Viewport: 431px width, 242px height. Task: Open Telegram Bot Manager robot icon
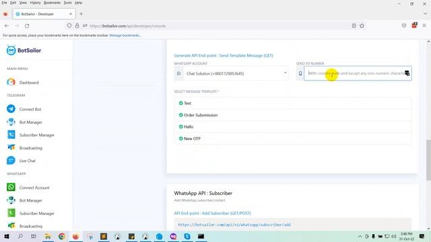[x=11, y=122]
